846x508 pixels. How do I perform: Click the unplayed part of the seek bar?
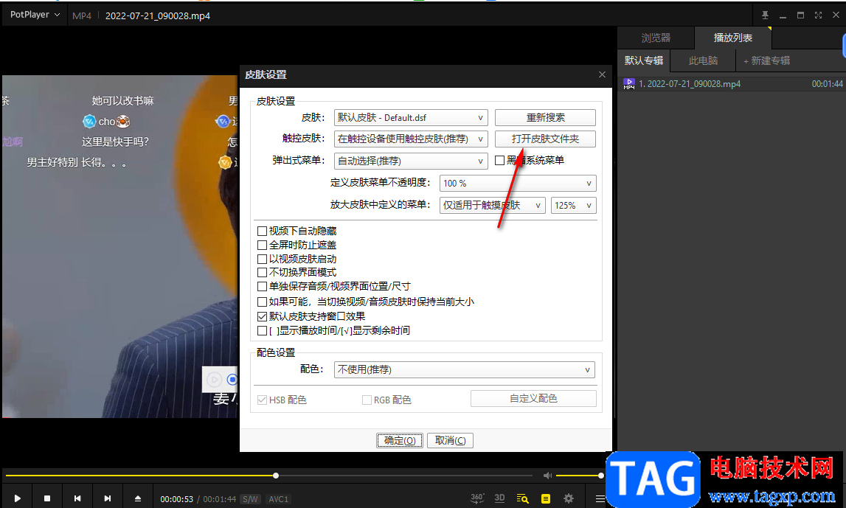[x=406, y=476]
